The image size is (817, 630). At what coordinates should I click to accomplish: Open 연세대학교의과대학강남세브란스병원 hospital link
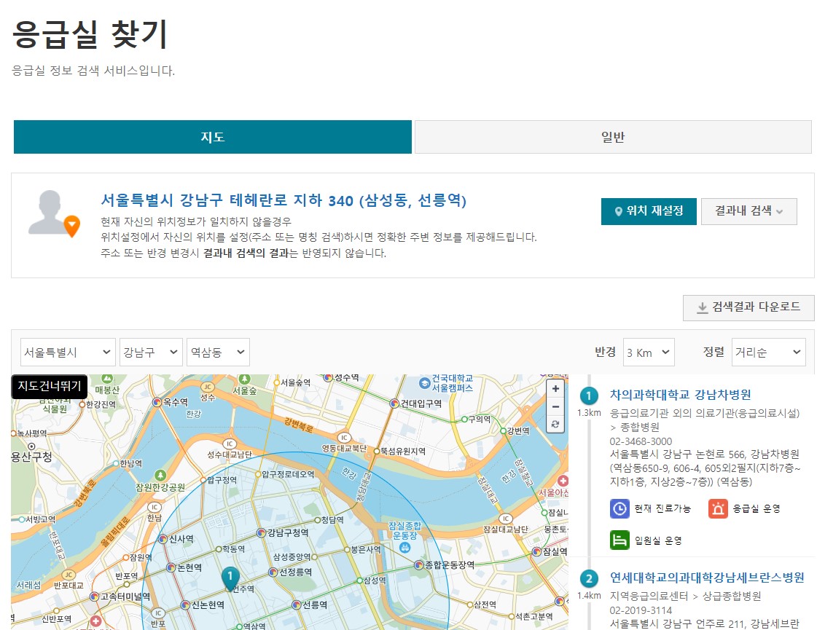[707, 578]
